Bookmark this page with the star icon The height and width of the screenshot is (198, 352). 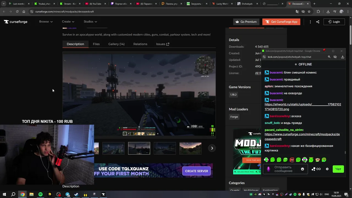[x=309, y=12]
